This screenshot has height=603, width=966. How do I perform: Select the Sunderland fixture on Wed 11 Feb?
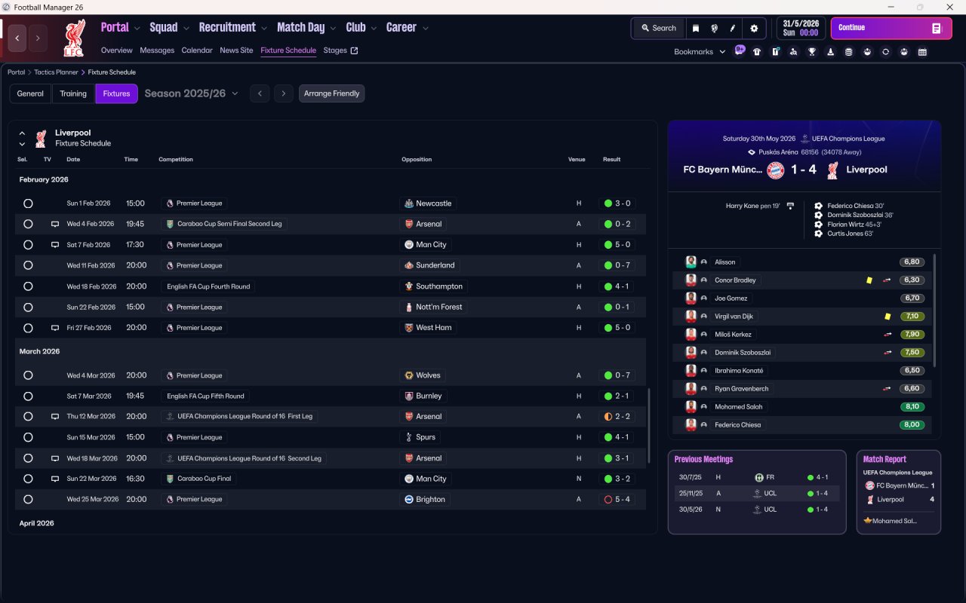coord(28,265)
